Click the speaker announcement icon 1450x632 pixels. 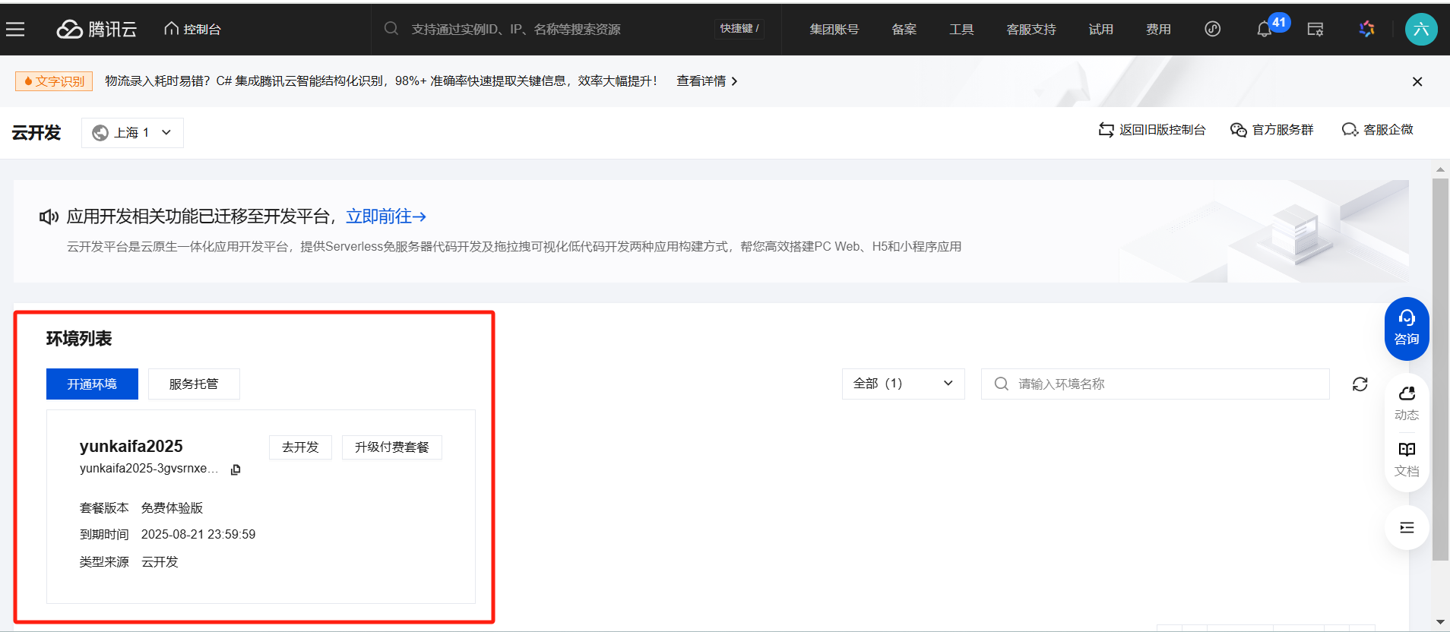49,217
